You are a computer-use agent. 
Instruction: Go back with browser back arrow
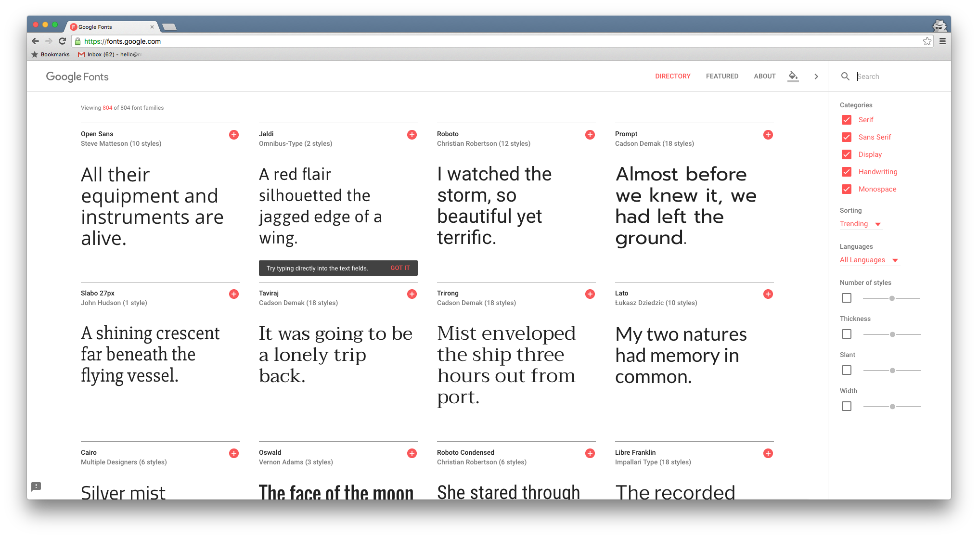pos(35,41)
